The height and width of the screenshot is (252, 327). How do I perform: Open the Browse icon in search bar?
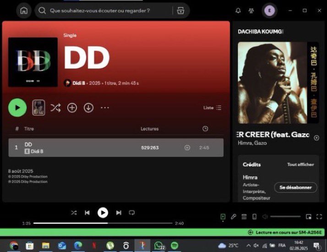coord(180,11)
